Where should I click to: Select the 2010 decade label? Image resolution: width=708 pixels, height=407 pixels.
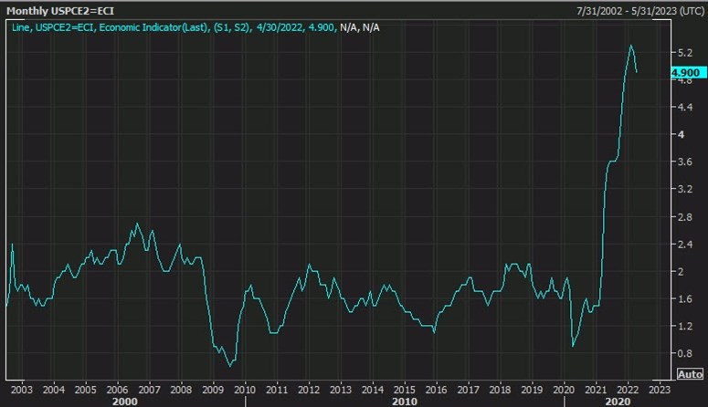[x=404, y=401]
